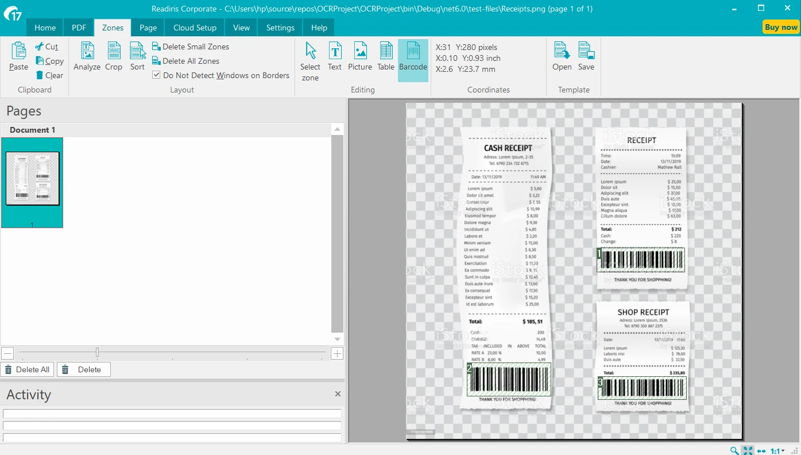
Task: Click the Buy now button
Action: point(780,27)
